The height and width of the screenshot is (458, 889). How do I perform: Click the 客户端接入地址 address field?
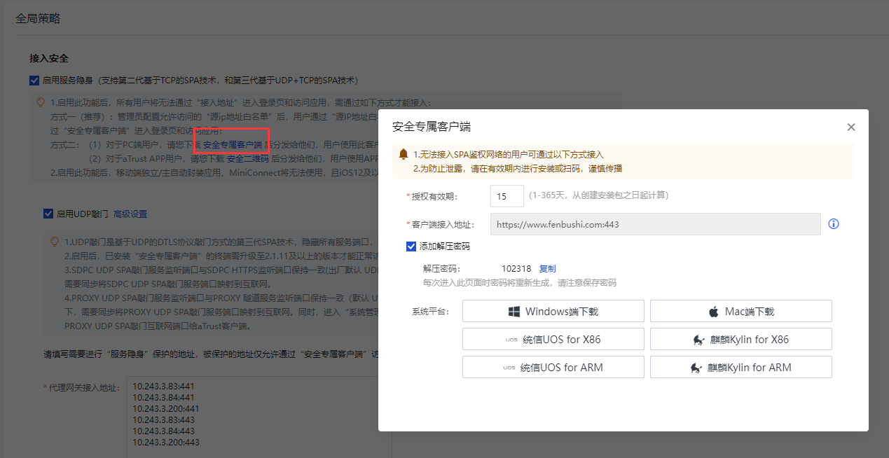click(x=655, y=224)
